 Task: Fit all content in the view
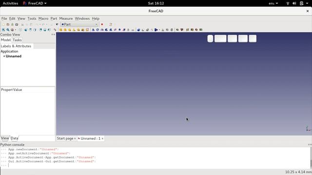click(3, 30)
